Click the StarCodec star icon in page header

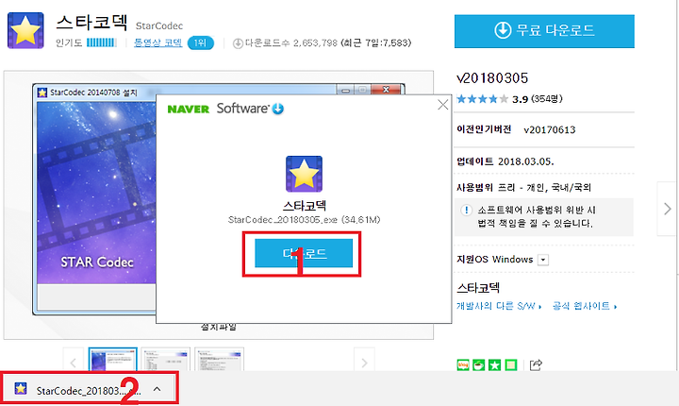(25, 30)
